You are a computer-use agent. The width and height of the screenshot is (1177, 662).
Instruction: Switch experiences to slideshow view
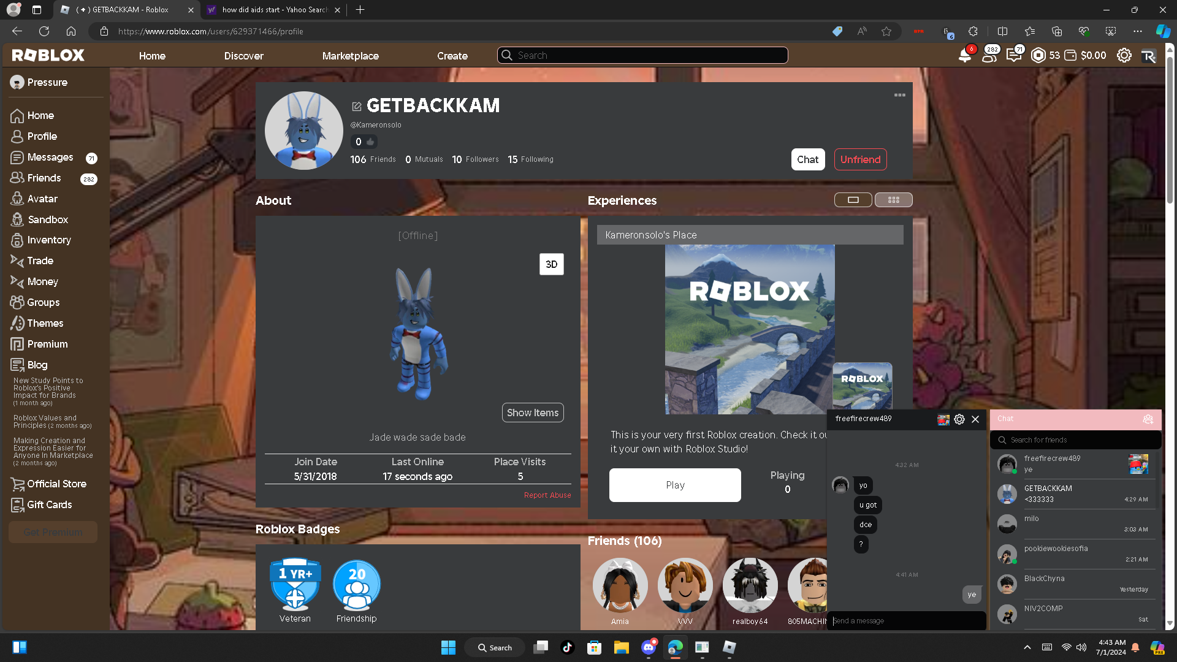853,200
